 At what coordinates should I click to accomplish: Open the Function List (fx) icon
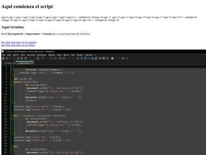tap(100, 58)
